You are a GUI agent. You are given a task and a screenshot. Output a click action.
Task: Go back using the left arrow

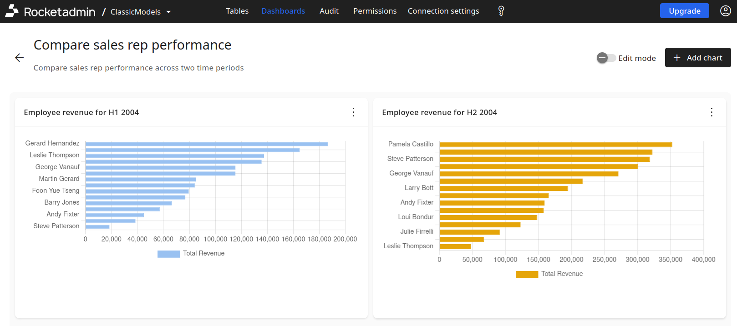(19, 58)
